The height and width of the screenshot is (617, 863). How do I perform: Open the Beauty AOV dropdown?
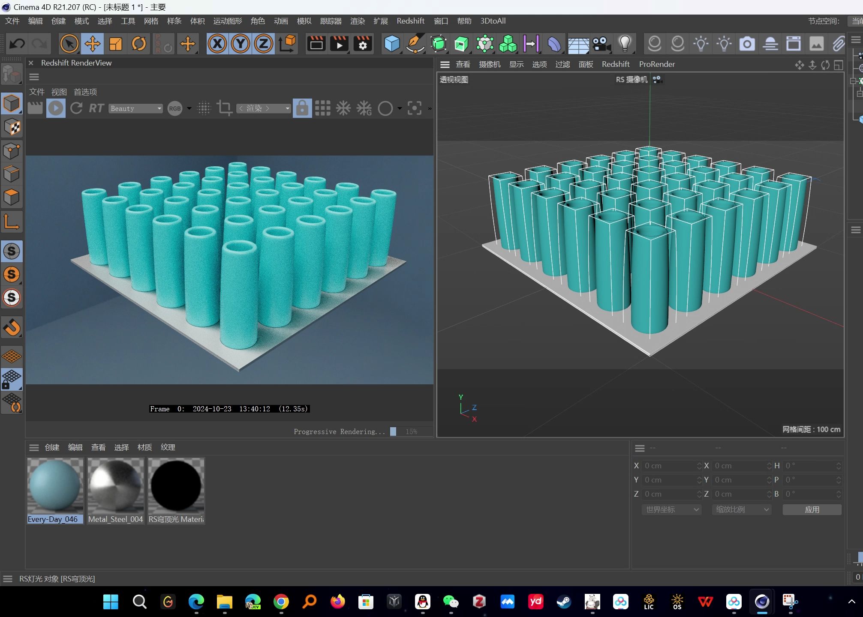coord(135,108)
